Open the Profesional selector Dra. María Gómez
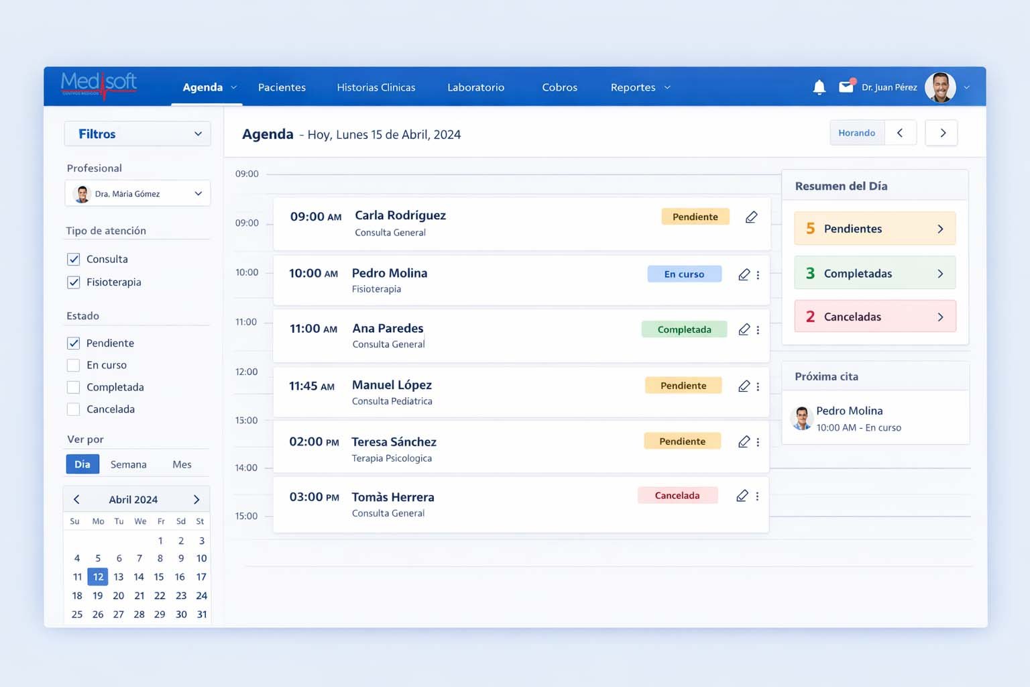Viewport: 1030px width, 687px height. [137, 194]
